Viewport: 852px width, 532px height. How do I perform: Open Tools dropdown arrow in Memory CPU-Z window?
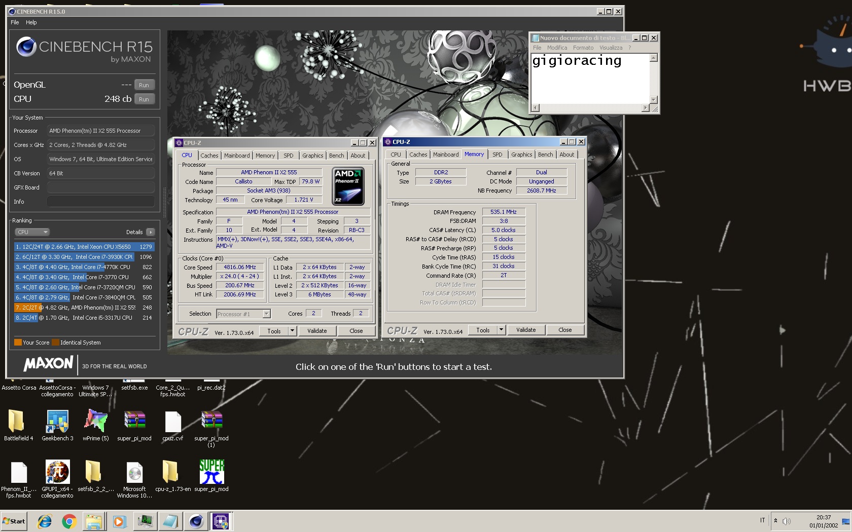click(x=501, y=330)
